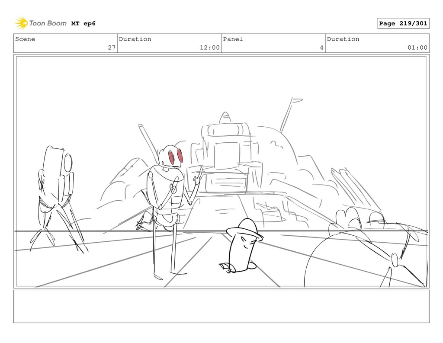This screenshot has height=343, width=443.
Task: Click the scene number '27'
Action: (x=112, y=48)
